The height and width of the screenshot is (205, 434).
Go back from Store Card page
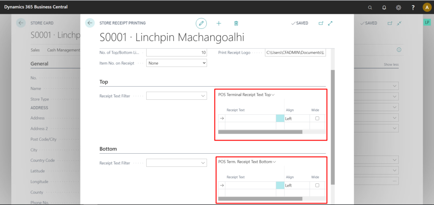tap(21, 23)
